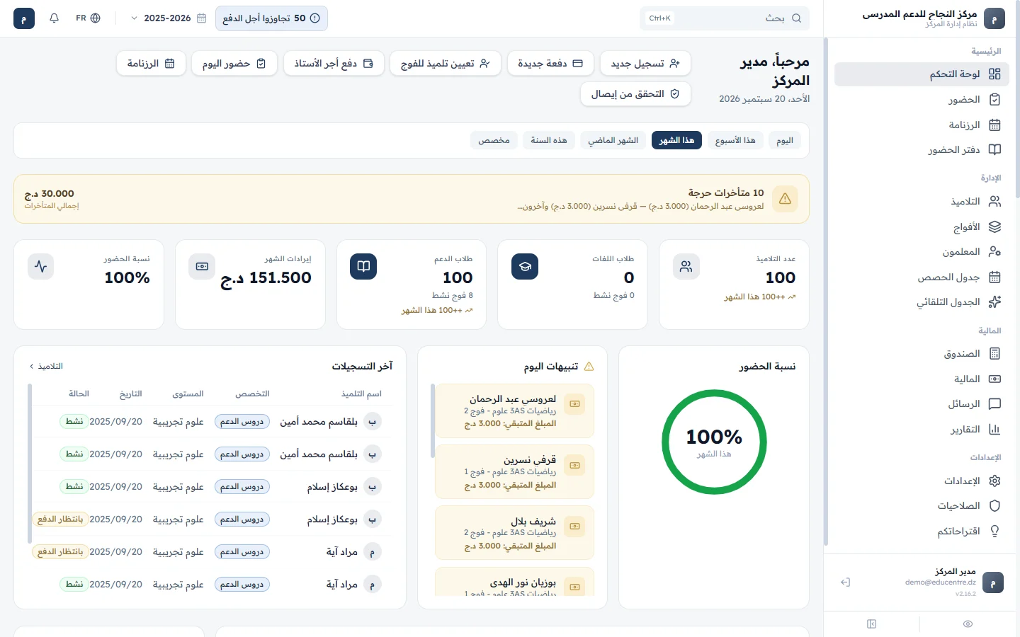Click the دفعة جديدة button
Screen dimensions: 1020x637
550,64
